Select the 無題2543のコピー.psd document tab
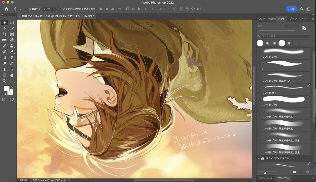Image resolution: width=316 pixels, height=182 pixels. [58, 16]
